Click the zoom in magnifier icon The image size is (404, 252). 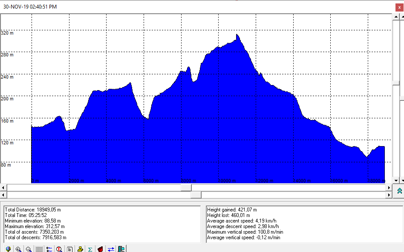(x=18, y=249)
